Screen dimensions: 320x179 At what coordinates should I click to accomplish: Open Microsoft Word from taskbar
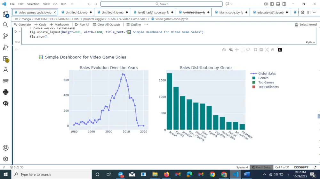pyautogui.click(x=247, y=174)
